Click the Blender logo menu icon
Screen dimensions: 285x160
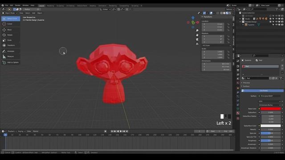[3, 5]
